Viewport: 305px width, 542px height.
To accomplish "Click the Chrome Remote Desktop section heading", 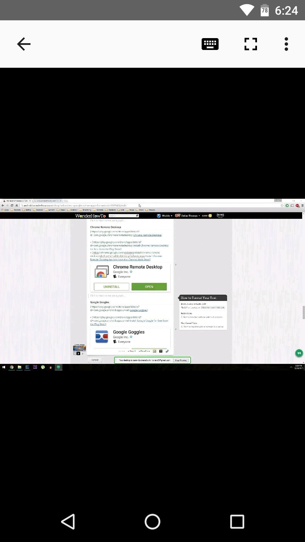I will [x=106, y=227].
